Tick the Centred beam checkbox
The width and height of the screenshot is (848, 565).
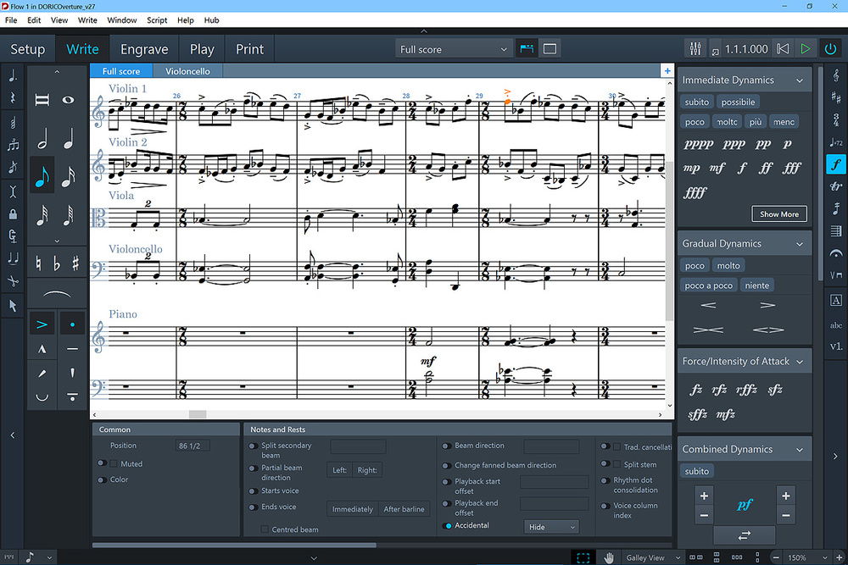265,529
